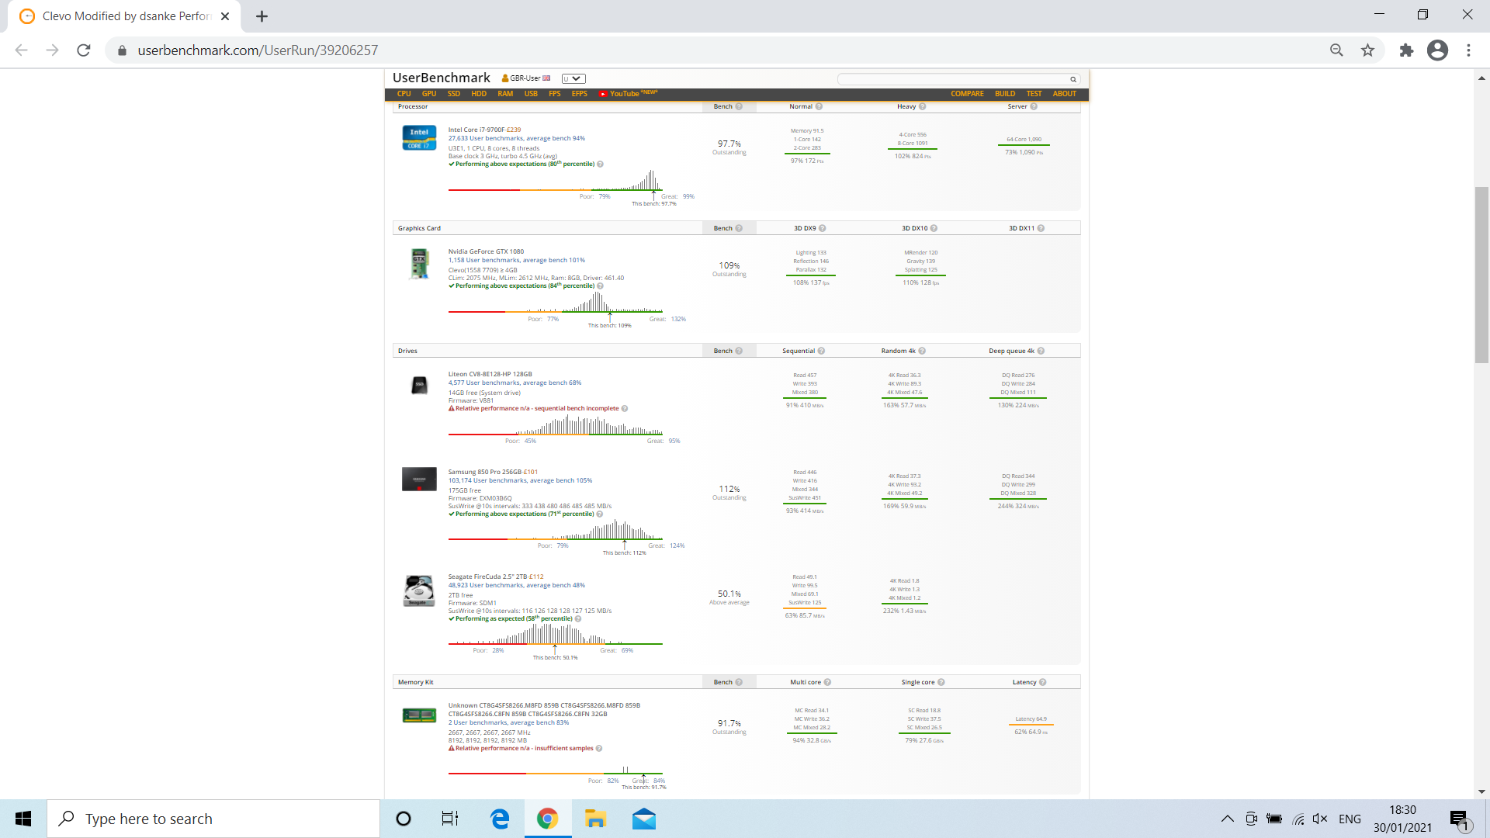Click the volume muted speaker tray icon
The height and width of the screenshot is (838, 1490).
(1320, 819)
